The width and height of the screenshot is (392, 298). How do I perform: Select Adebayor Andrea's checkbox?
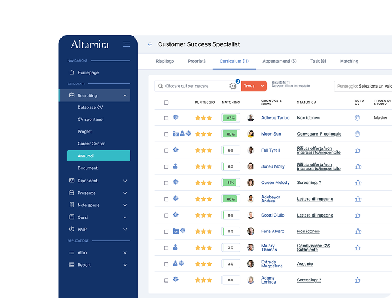166,199
